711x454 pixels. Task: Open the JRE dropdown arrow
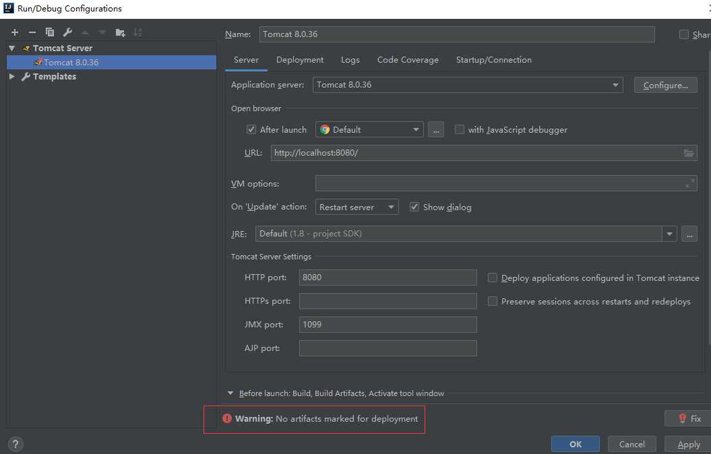[669, 234]
